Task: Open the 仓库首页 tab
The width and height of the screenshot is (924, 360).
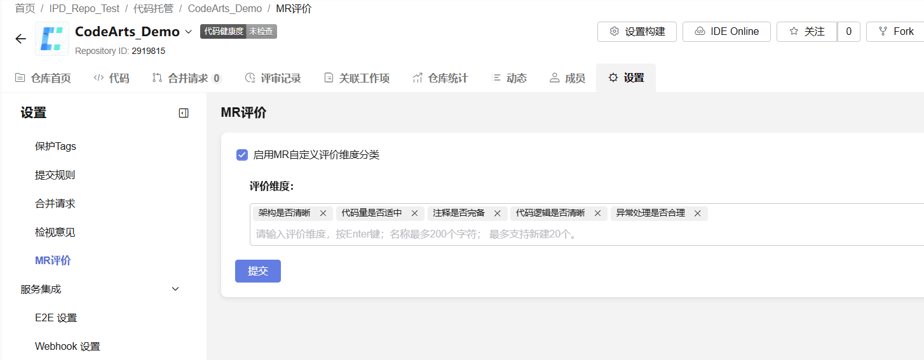Action: pos(43,78)
